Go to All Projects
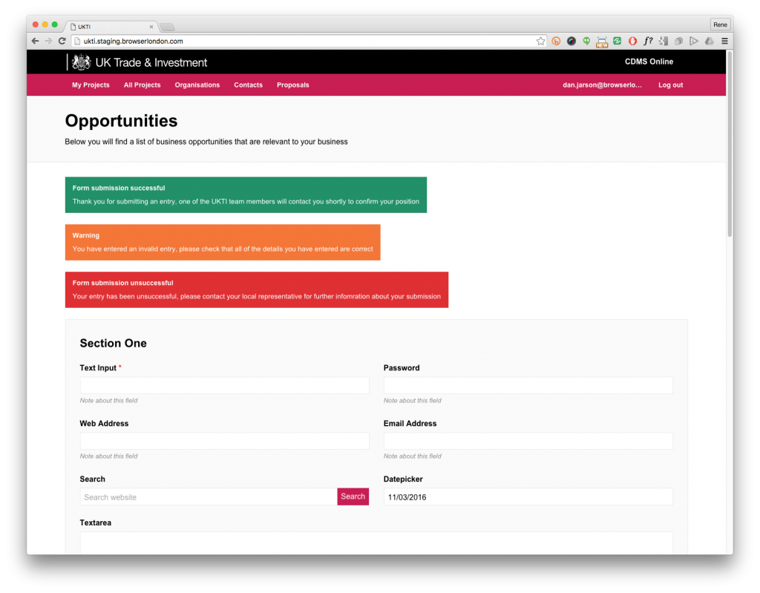 coord(142,85)
